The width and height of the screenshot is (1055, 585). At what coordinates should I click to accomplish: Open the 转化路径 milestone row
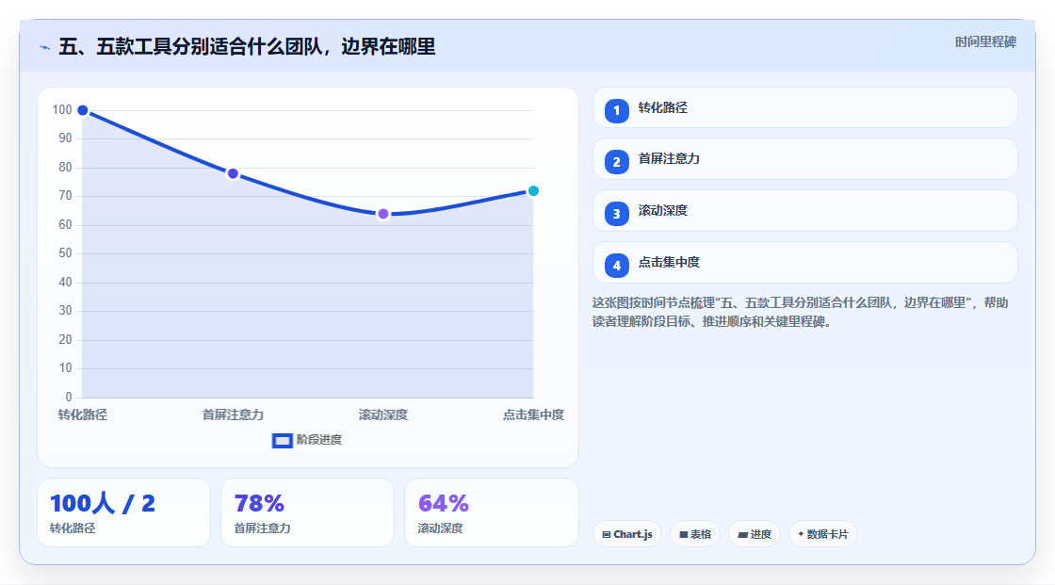(x=804, y=107)
